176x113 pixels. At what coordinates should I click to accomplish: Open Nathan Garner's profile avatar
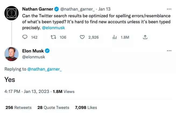coord(11,12)
